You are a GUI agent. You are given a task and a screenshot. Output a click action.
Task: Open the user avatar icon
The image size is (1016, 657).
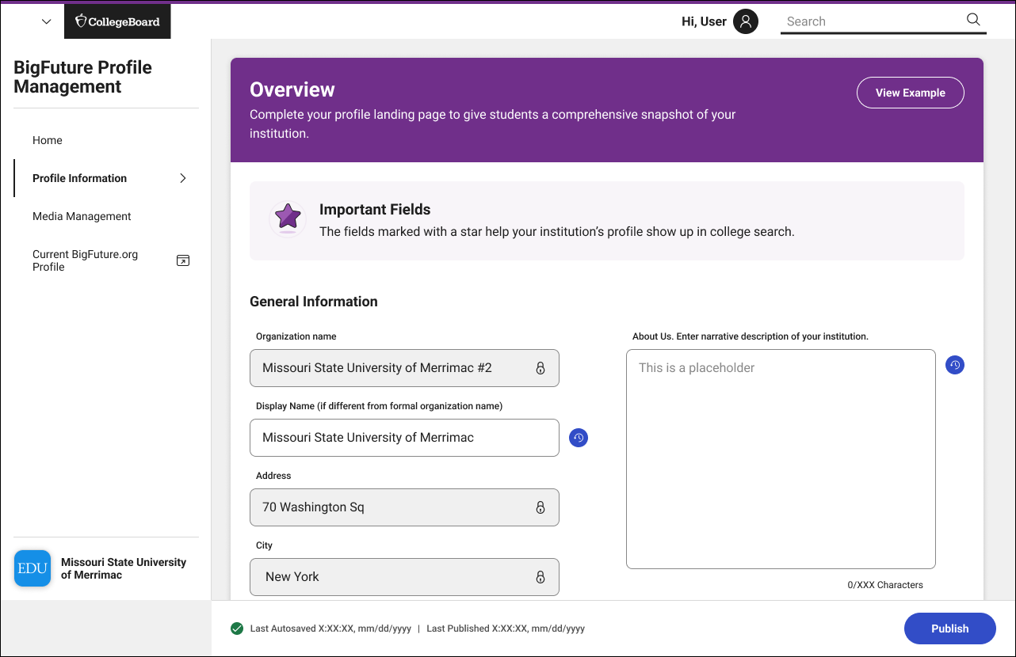745,21
